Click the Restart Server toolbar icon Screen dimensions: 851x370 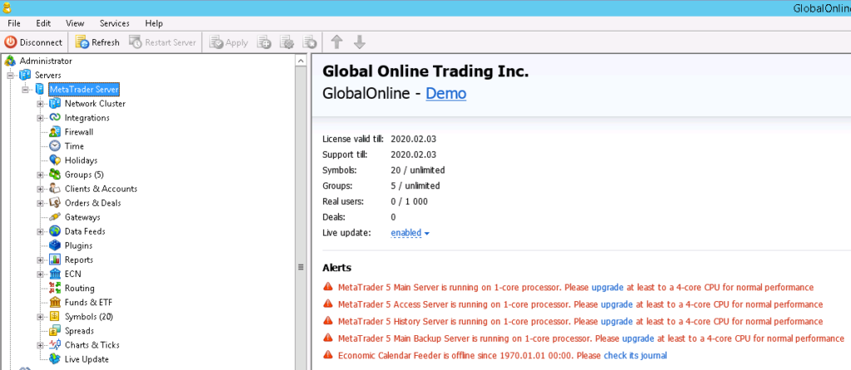pyautogui.click(x=135, y=42)
